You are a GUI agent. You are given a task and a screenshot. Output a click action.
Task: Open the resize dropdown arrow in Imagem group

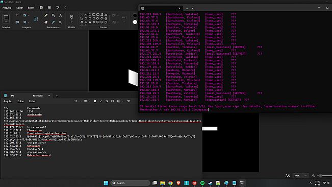[x=29, y=15]
